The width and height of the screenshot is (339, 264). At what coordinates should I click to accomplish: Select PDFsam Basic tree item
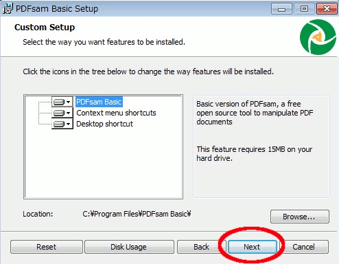tap(99, 102)
